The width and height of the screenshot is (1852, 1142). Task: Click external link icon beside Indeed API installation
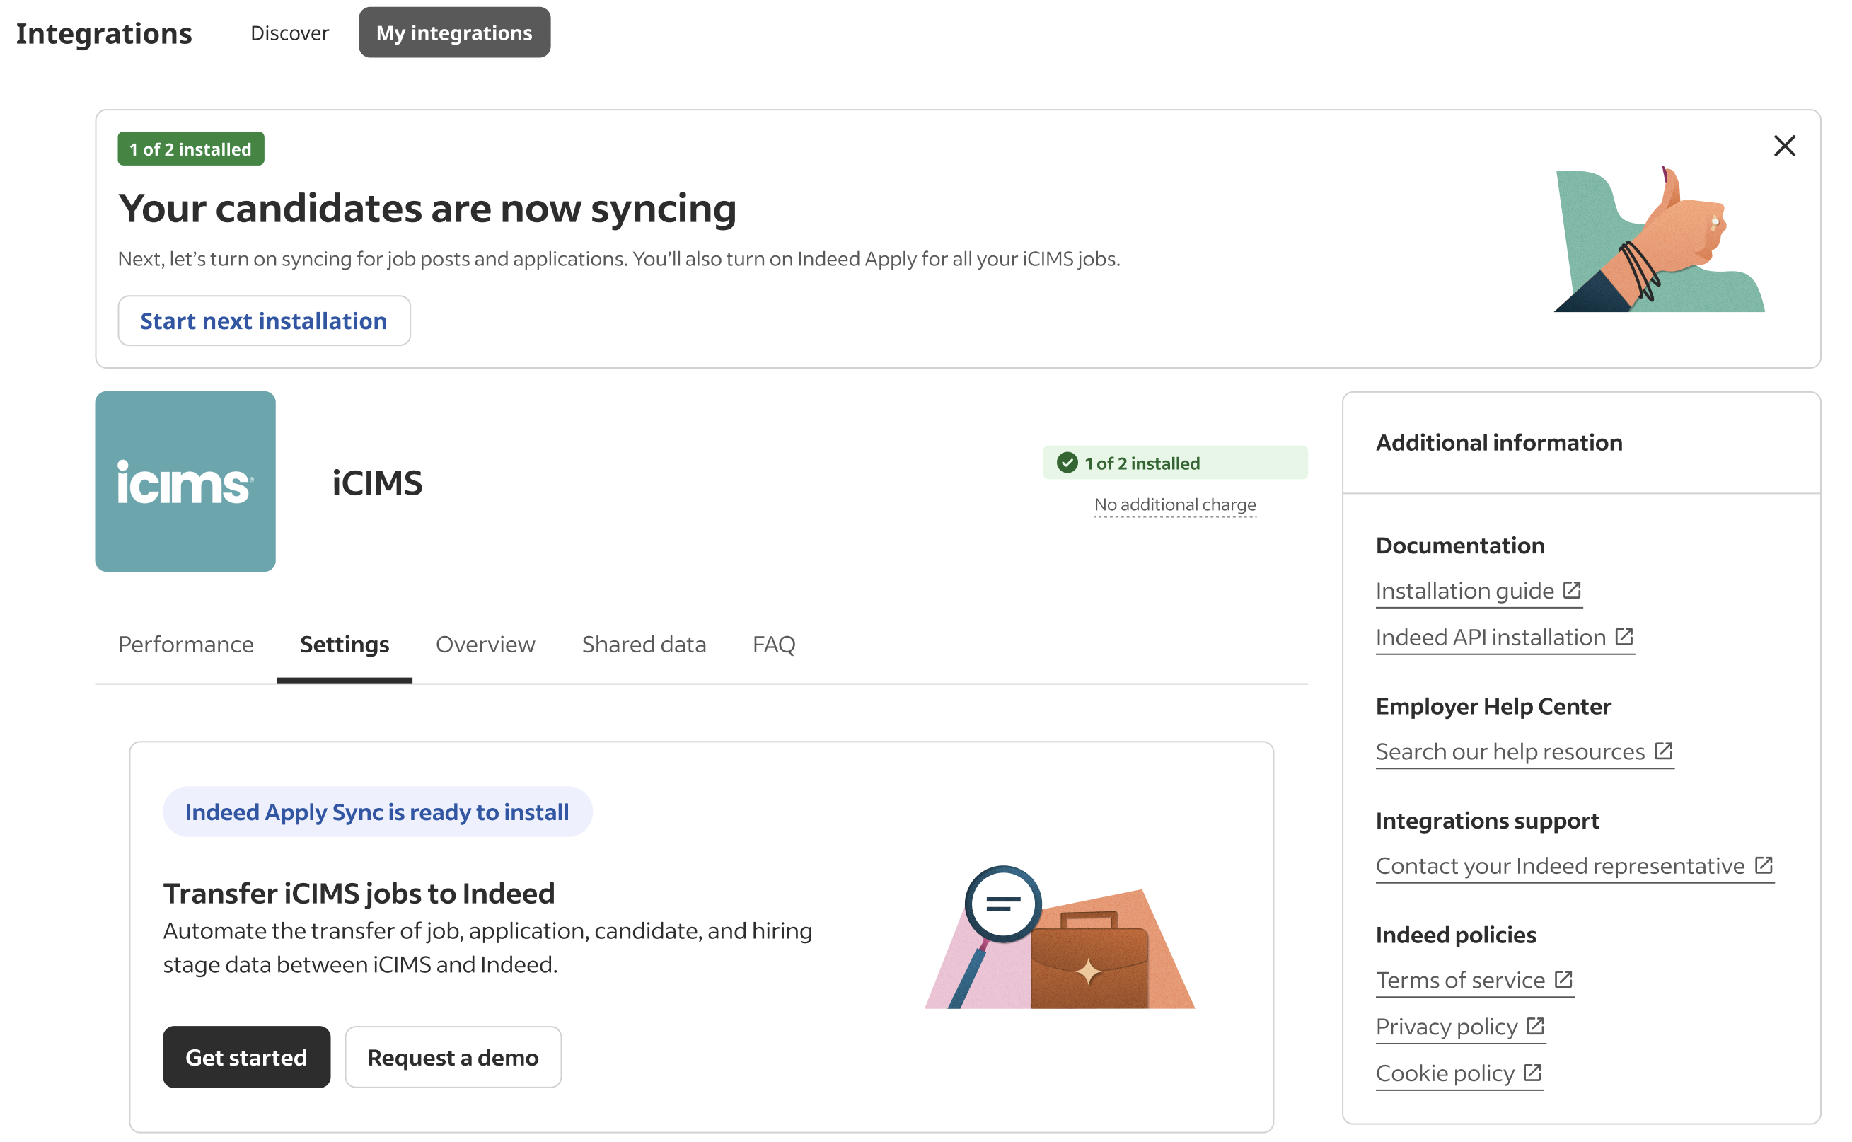coord(1624,637)
